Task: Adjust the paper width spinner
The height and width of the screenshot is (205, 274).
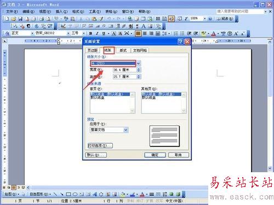Action: [x=139, y=70]
